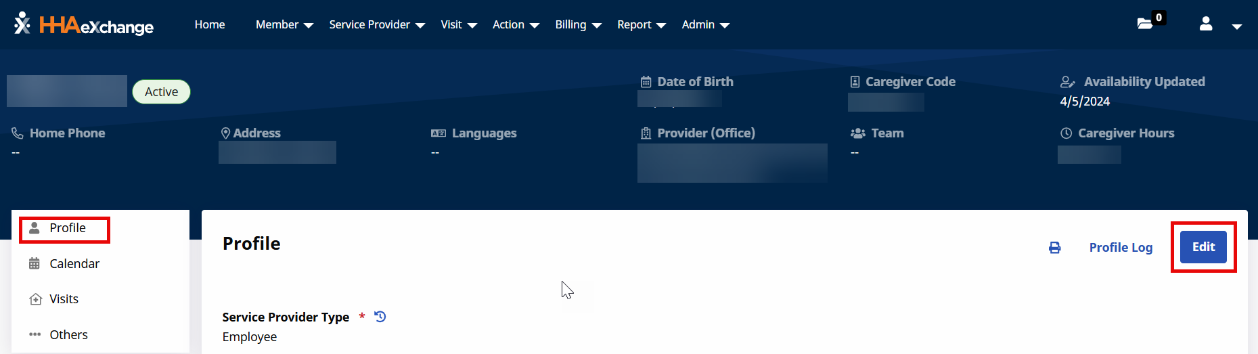The width and height of the screenshot is (1258, 354).
Task: Expand the Billing menu
Action: (578, 25)
